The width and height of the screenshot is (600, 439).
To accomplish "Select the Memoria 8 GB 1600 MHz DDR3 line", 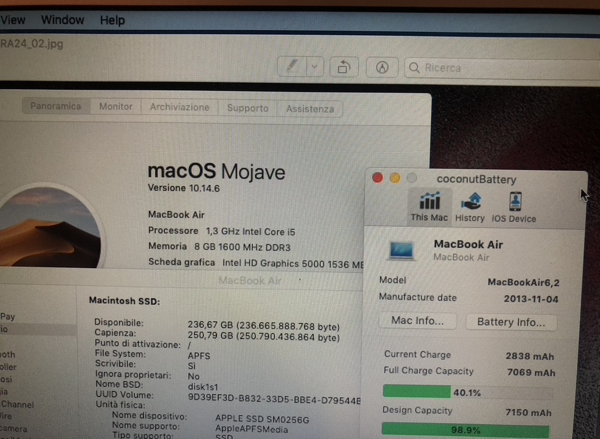I will (219, 247).
